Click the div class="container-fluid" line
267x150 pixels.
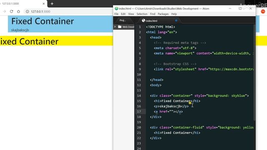pos(202,127)
